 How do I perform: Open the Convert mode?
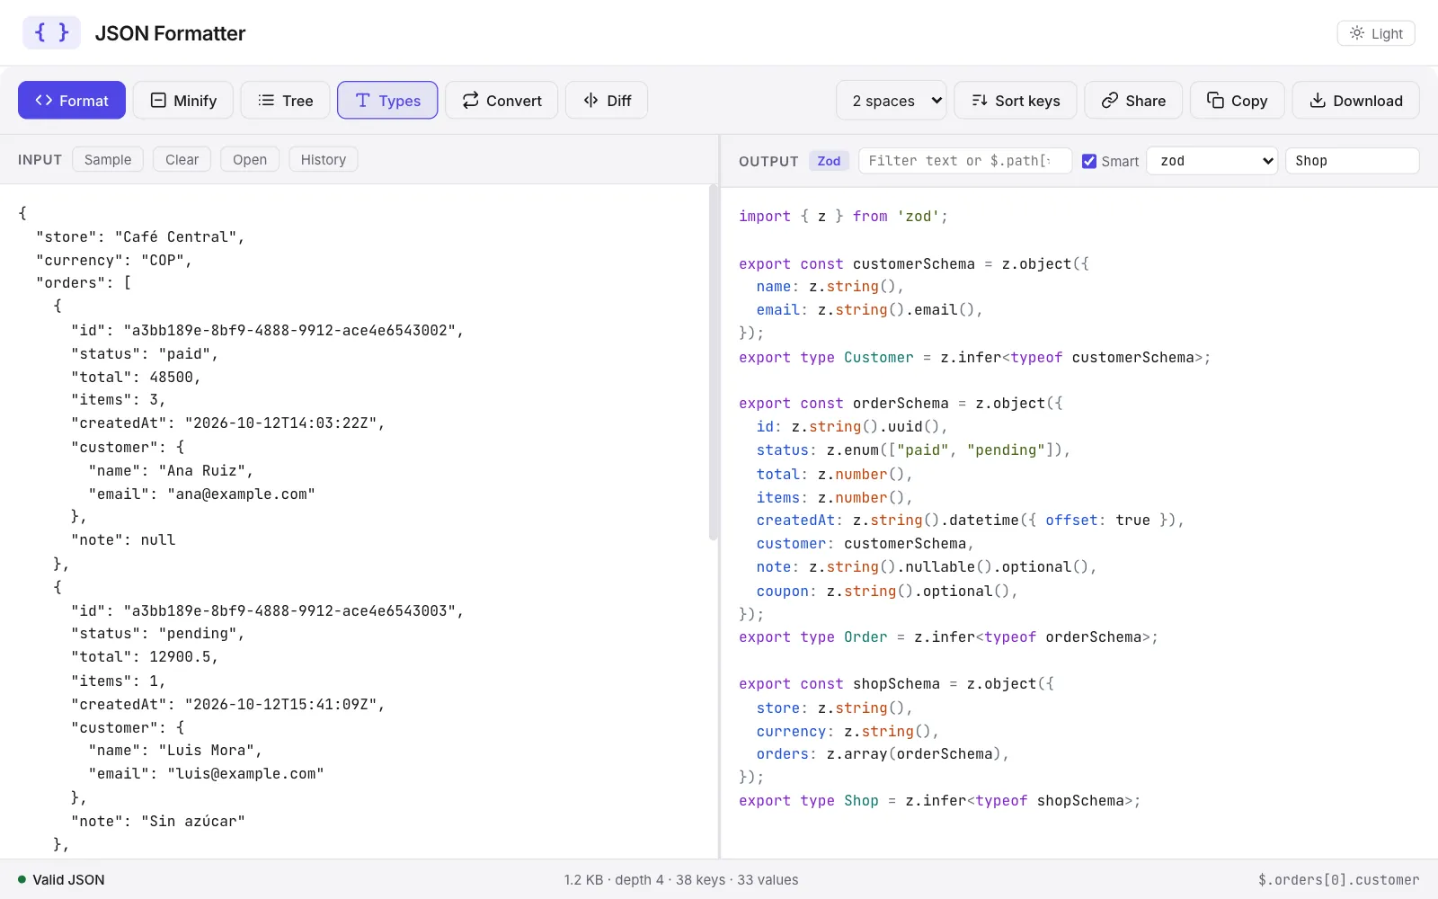point(502,101)
